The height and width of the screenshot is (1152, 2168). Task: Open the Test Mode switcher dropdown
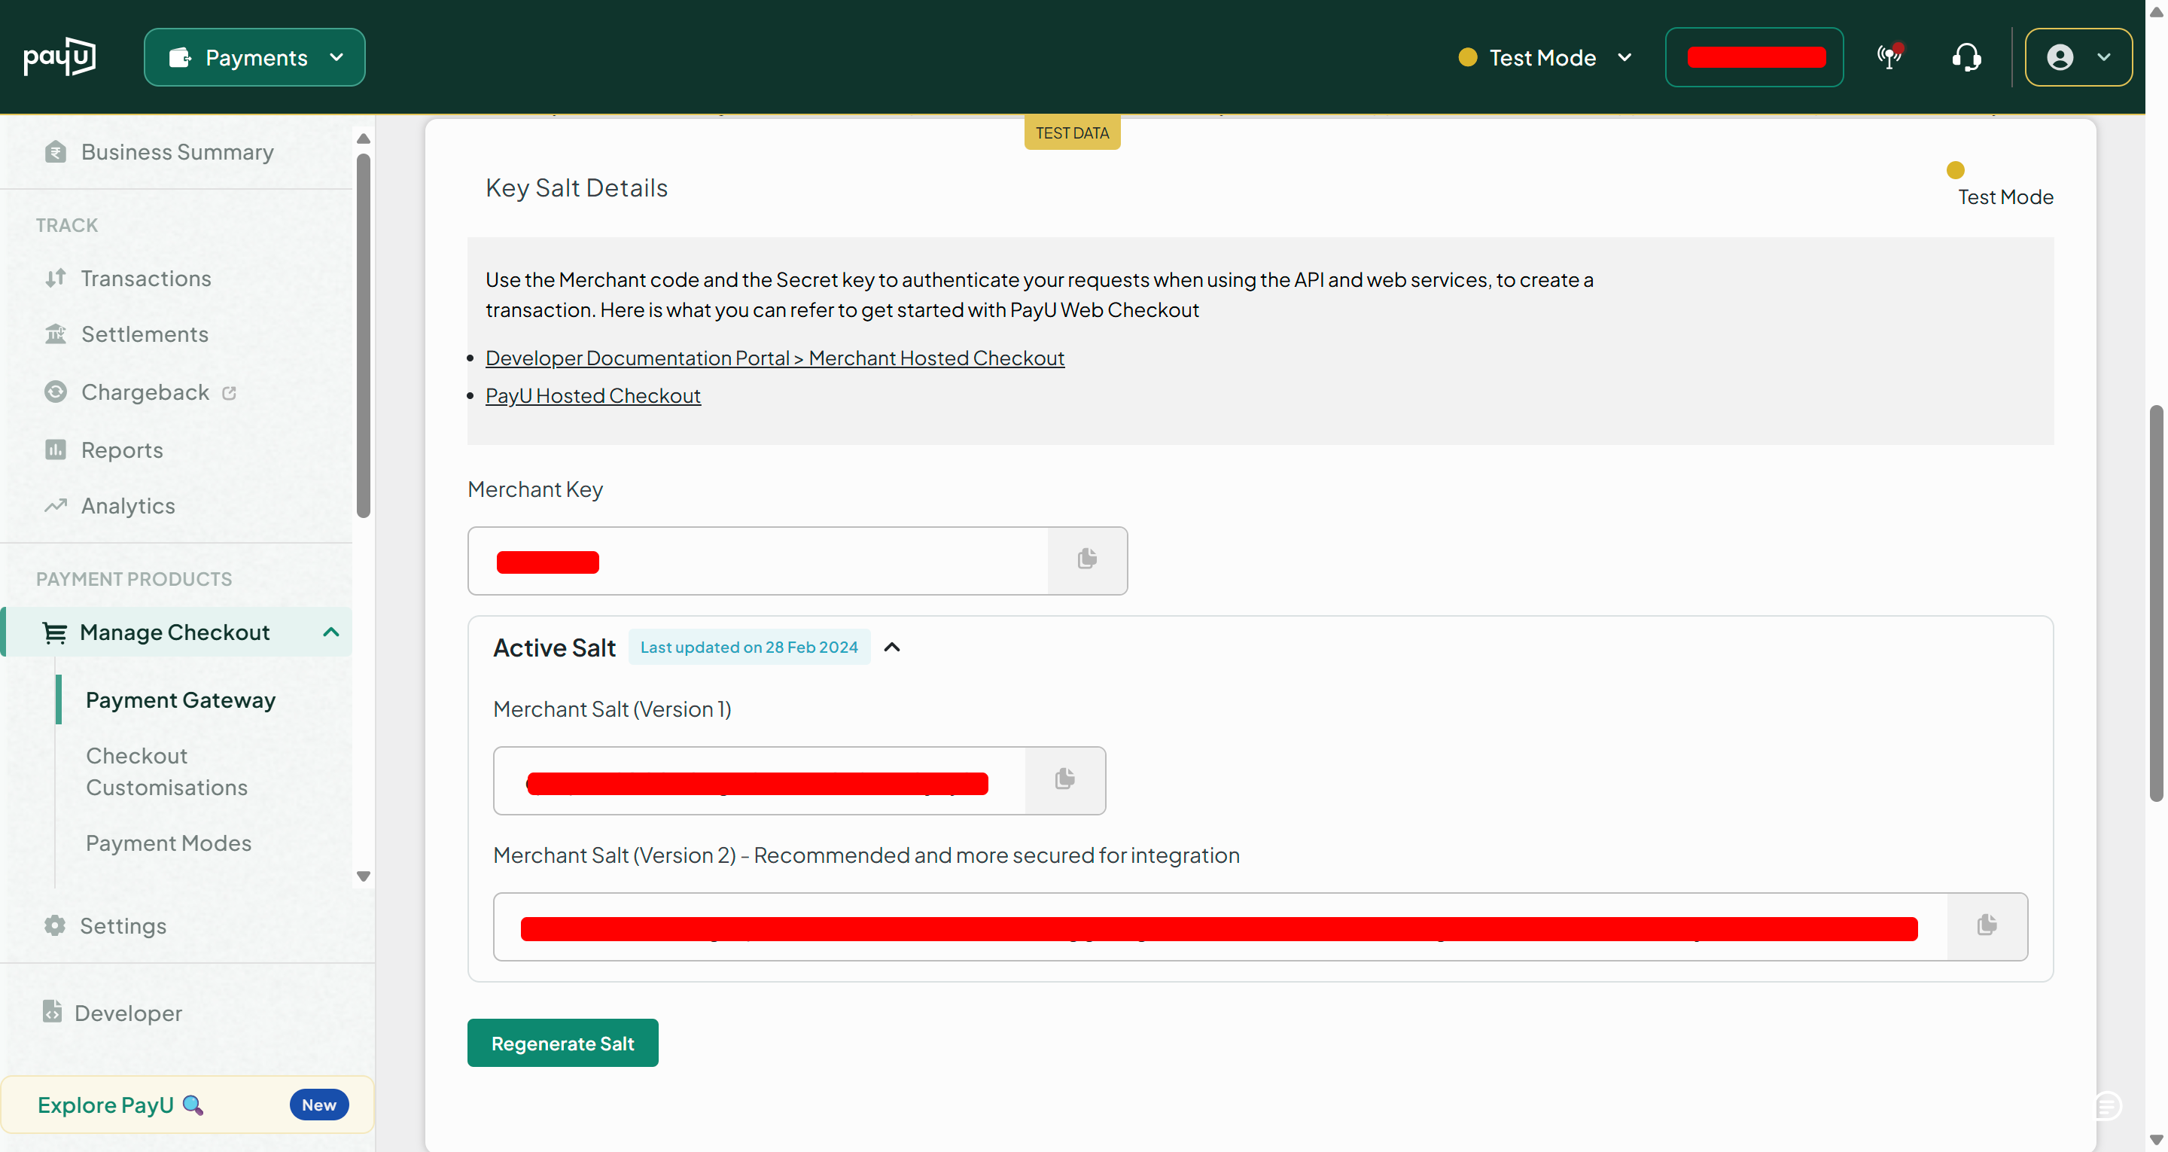tap(1545, 57)
